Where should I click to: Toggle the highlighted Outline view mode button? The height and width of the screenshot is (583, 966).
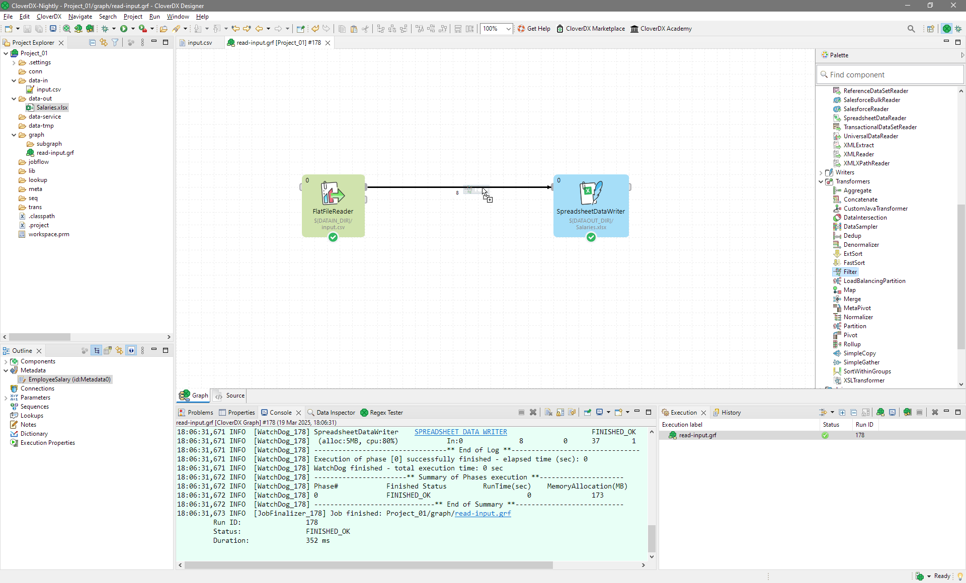point(97,351)
